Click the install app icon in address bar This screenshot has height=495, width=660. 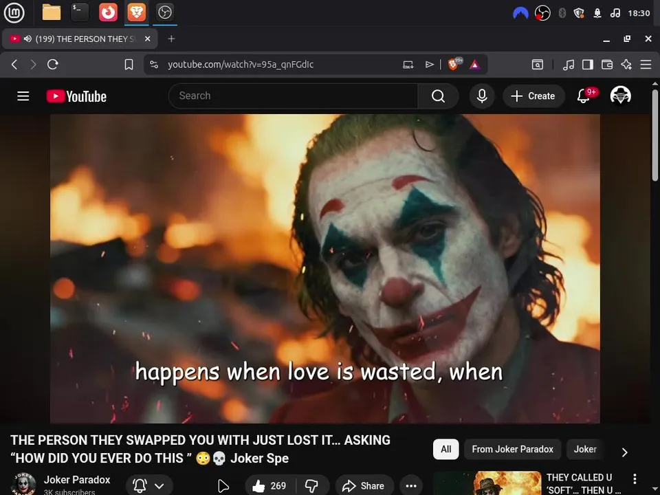(408, 65)
